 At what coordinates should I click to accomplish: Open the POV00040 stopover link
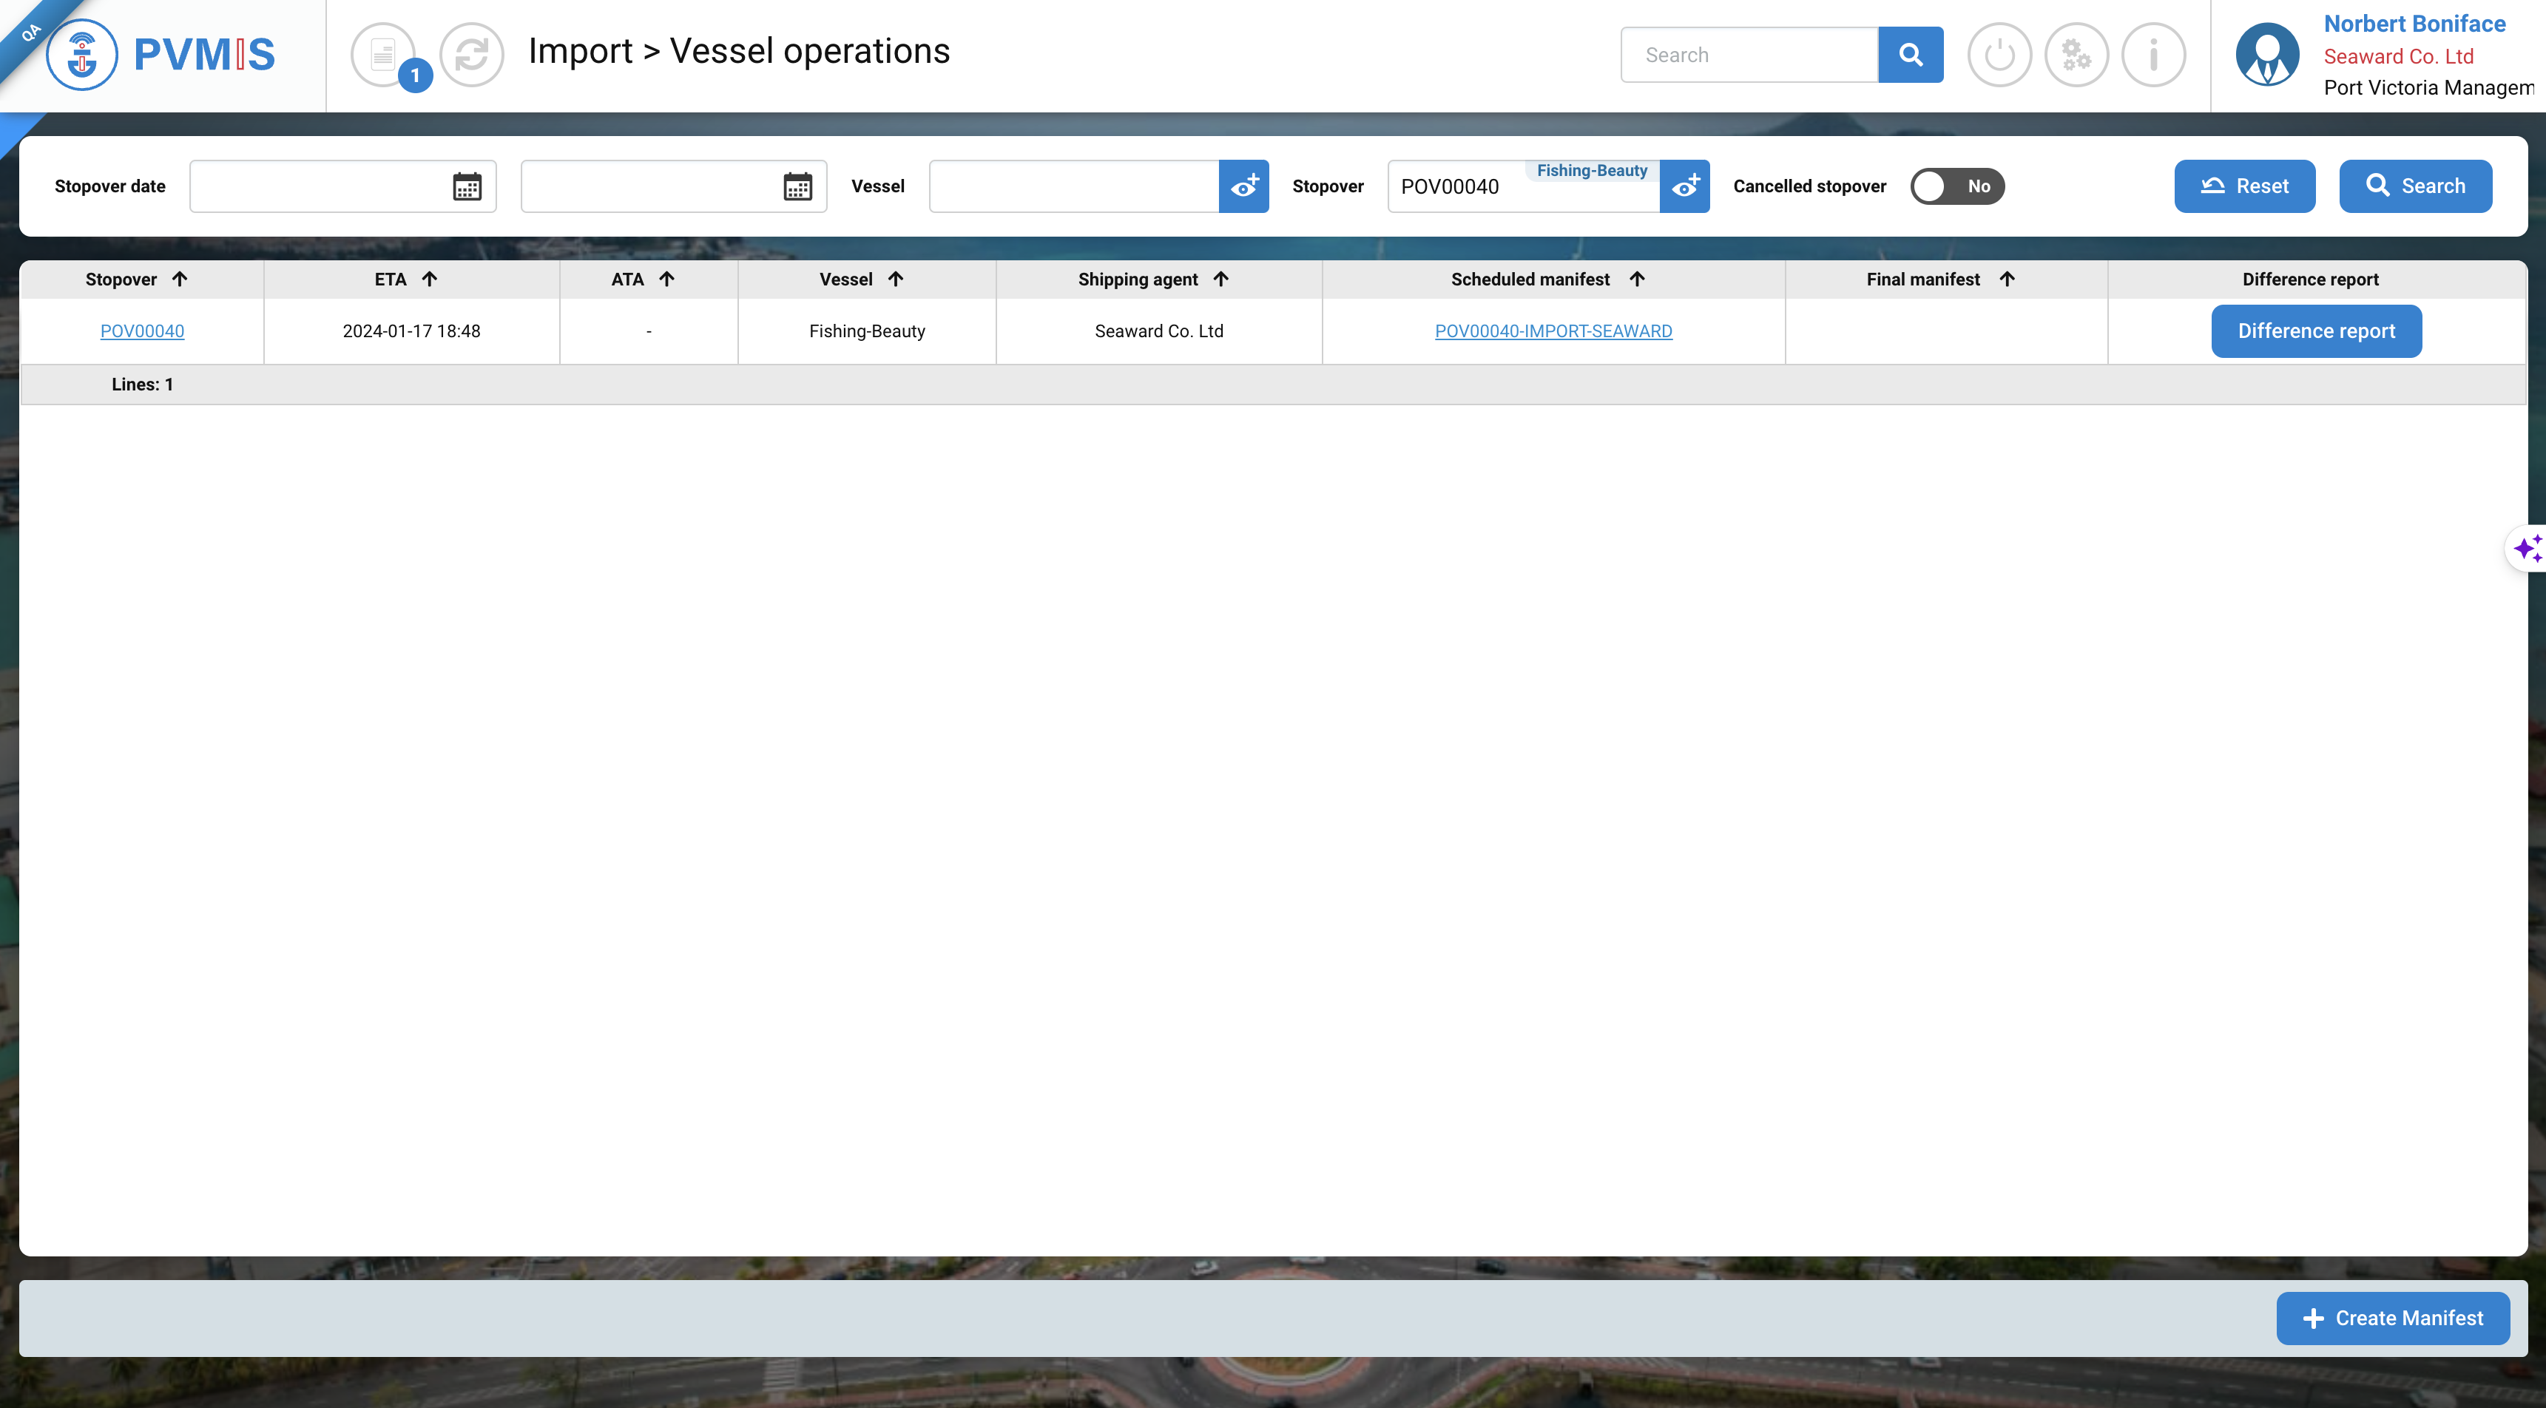[x=142, y=331]
